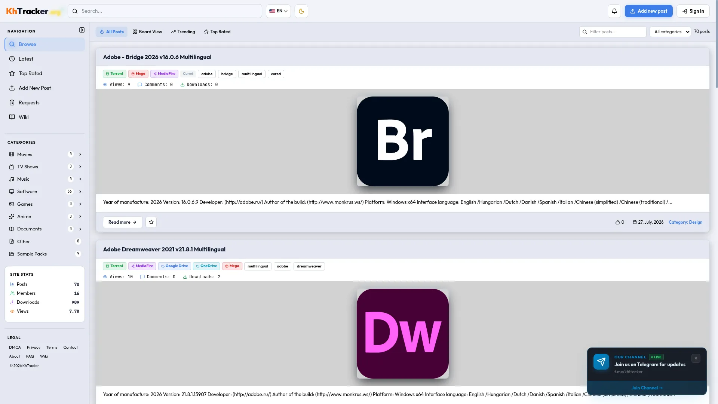This screenshot has height=404, width=718.
Task: Click the Bridge Br thumbnail image
Action: pos(403,141)
